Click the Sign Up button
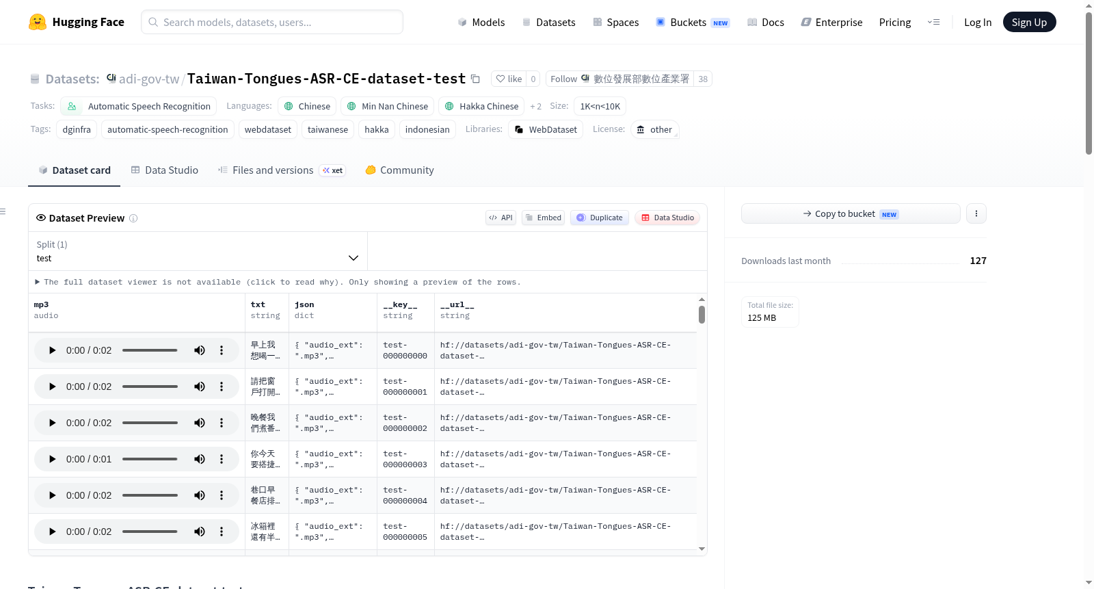Screen dimensions: 1094x589 click(1029, 22)
